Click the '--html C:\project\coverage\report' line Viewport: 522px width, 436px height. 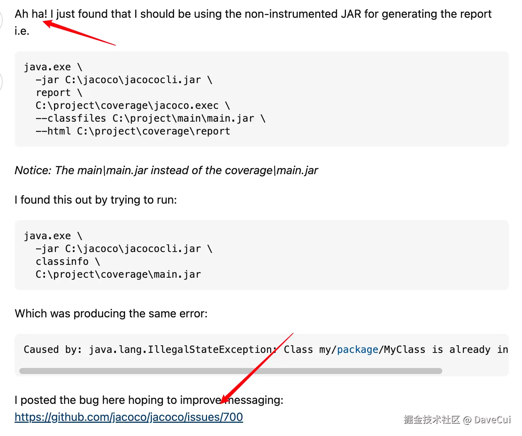(133, 131)
